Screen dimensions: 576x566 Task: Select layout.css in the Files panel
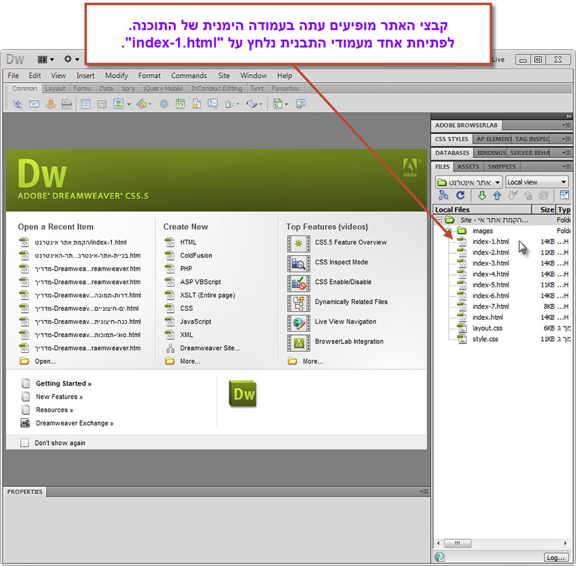487,328
